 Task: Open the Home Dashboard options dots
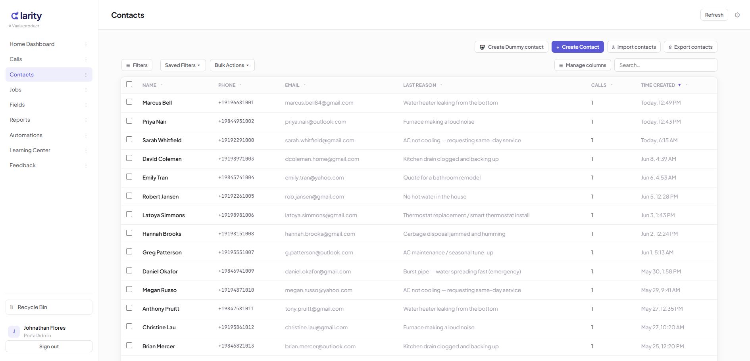pyautogui.click(x=86, y=44)
